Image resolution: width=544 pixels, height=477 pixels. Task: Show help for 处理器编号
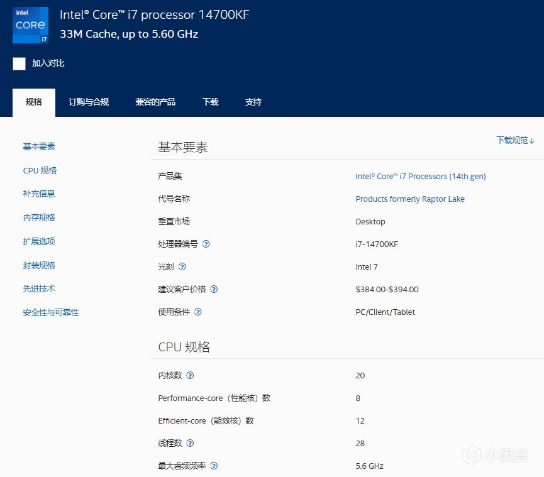click(x=206, y=244)
